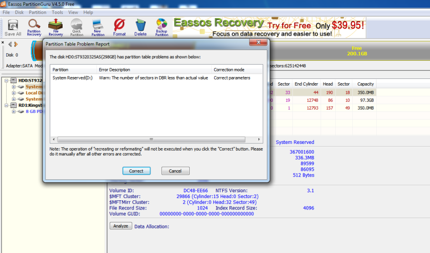Close the disk panel with the small x
This screenshot has height=253, width=430.
coord(2,43)
